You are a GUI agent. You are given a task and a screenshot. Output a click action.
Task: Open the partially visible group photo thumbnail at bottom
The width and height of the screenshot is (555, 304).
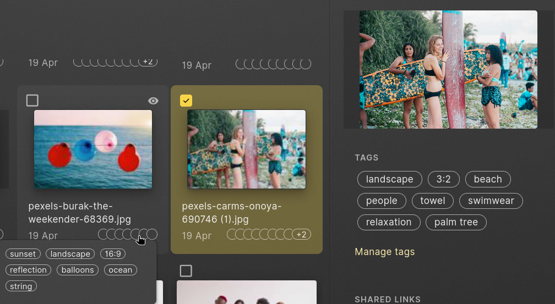pos(247,292)
